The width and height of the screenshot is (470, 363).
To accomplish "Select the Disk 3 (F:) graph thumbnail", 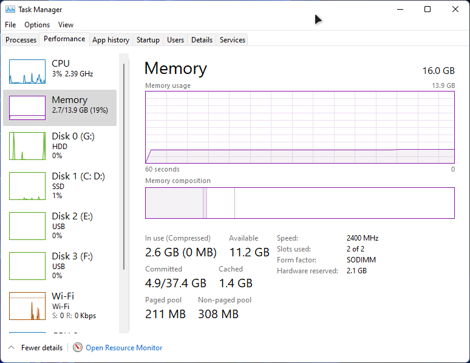I will (x=27, y=266).
